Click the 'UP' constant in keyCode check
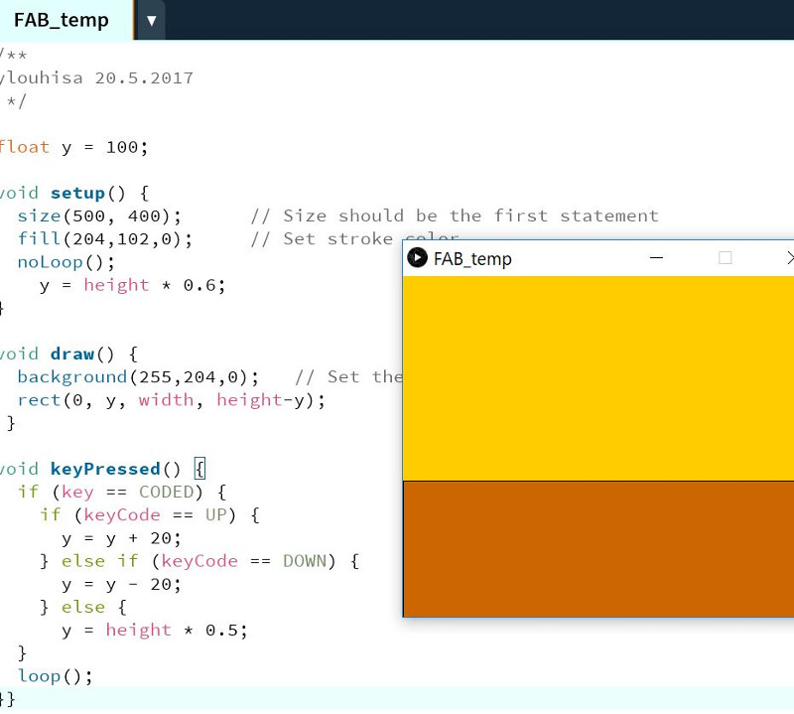794x714 pixels. point(215,514)
